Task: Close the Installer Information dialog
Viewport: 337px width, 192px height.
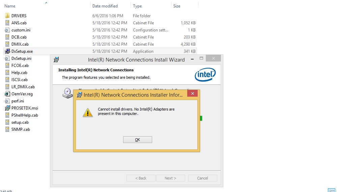Action: [x=192, y=93]
